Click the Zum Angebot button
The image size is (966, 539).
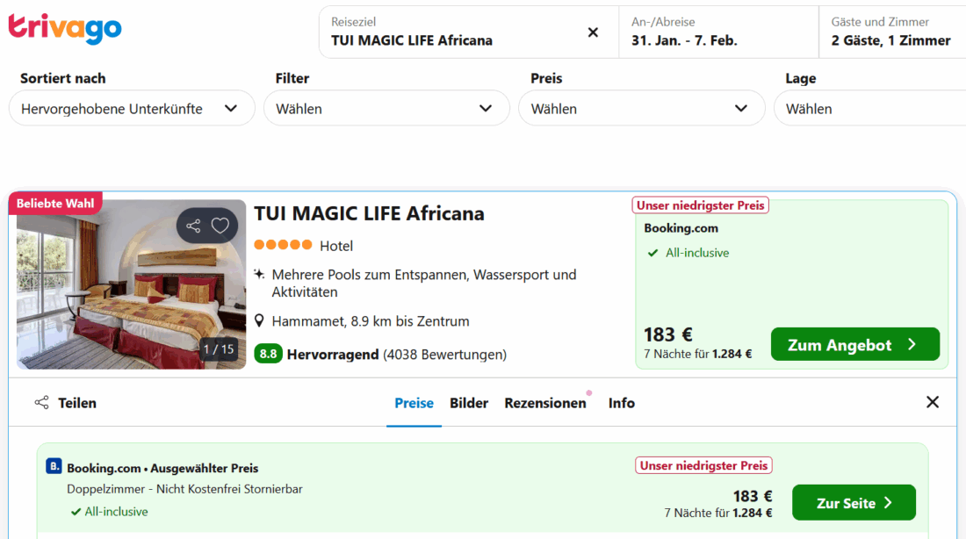tap(854, 344)
